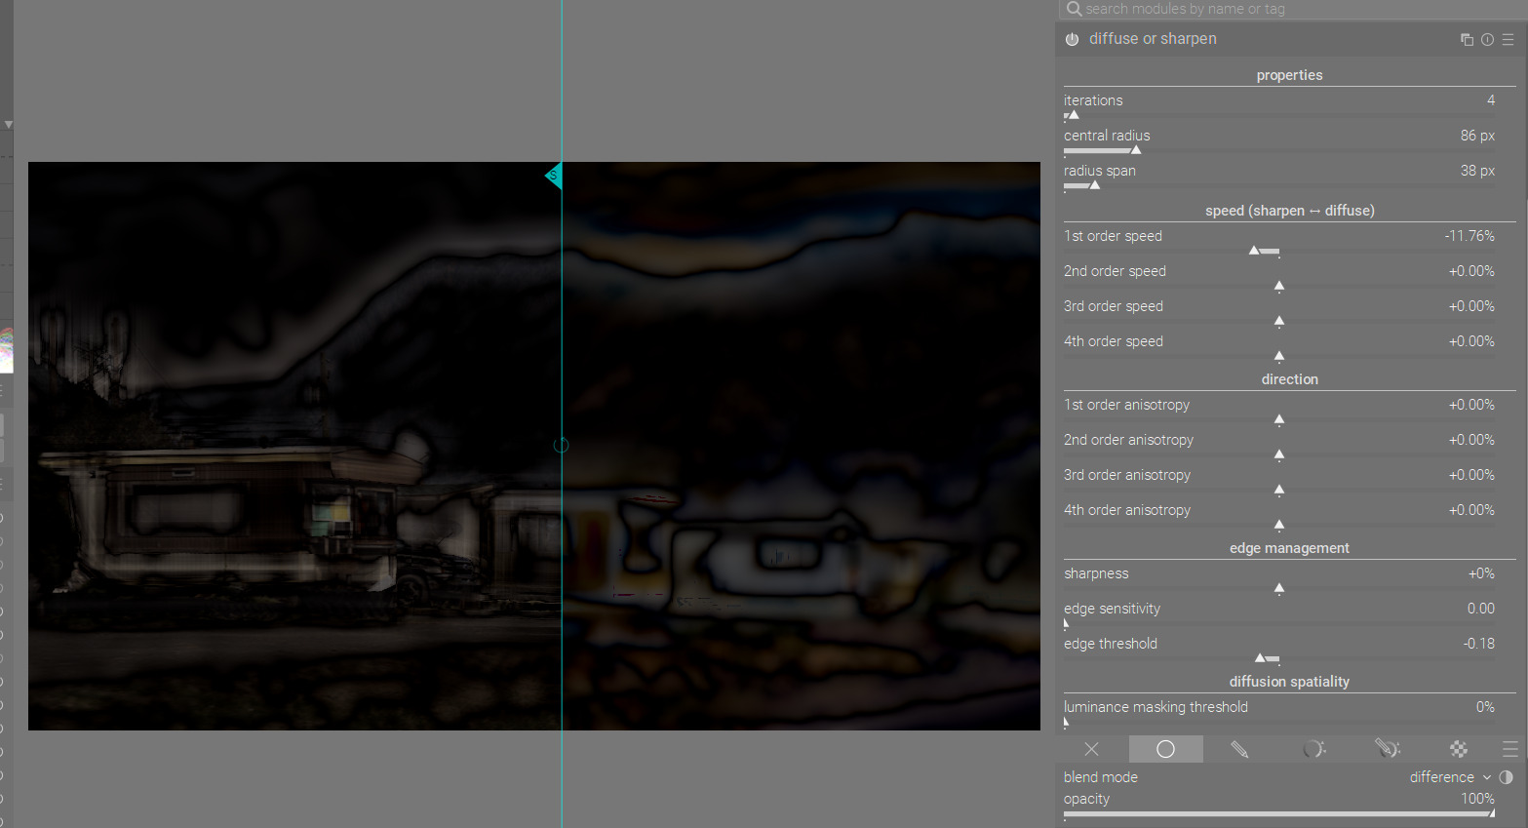Viewport: 1528px width, 828px height.
Task: Click the 'edge management' section header
Action: point(1289,548)
